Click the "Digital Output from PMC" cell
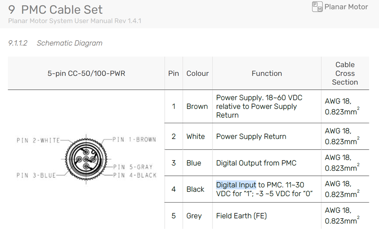Viewport: 379px width, 239px height. click(256, 163)
